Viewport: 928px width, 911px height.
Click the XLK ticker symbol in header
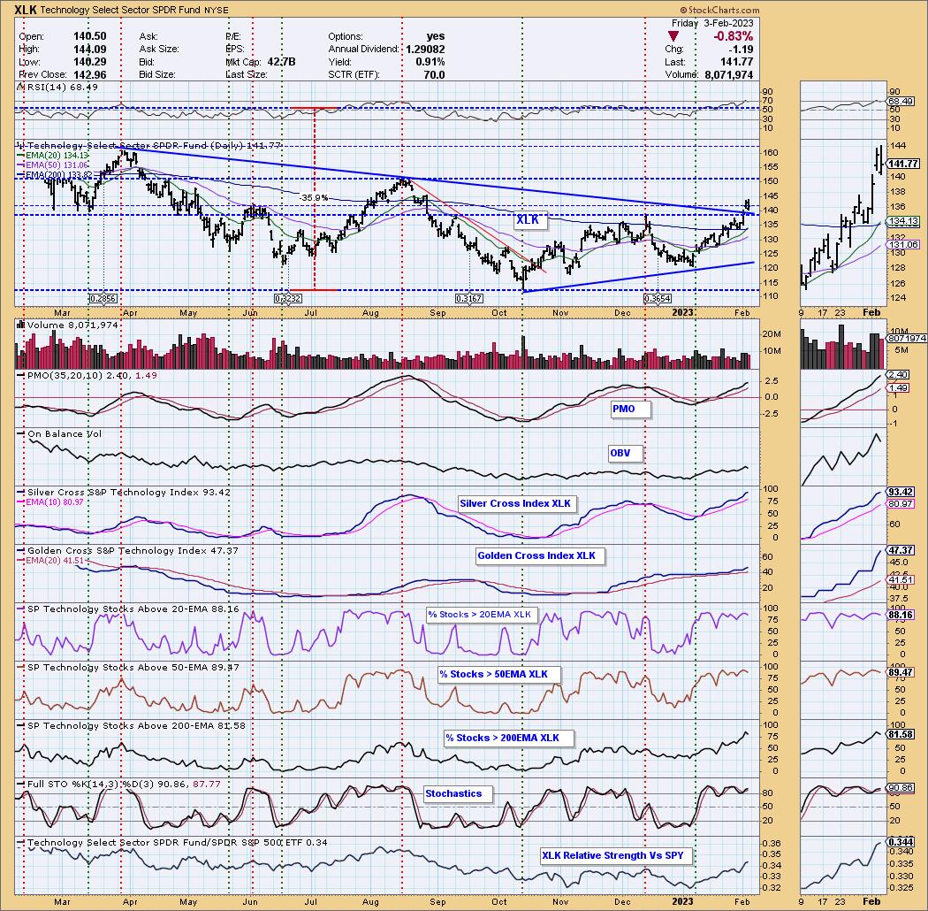(26, 10)
